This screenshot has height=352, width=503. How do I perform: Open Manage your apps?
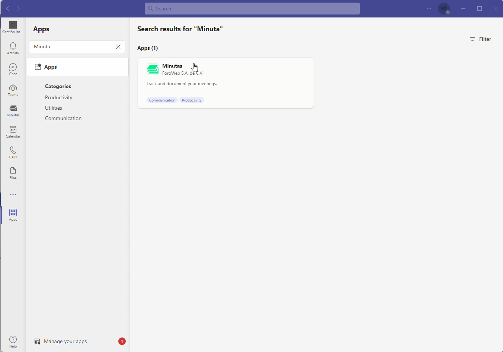(65, 341)
